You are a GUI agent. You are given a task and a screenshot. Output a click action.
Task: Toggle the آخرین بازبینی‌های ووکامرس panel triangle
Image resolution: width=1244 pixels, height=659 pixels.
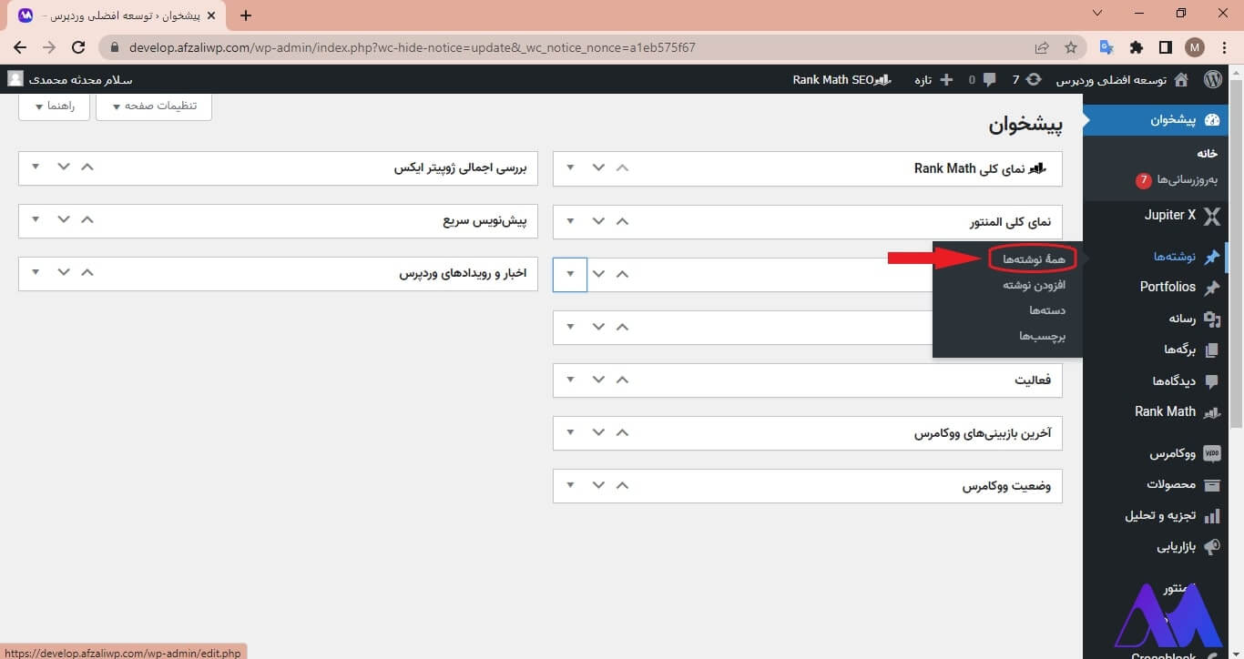click(571, 432)
